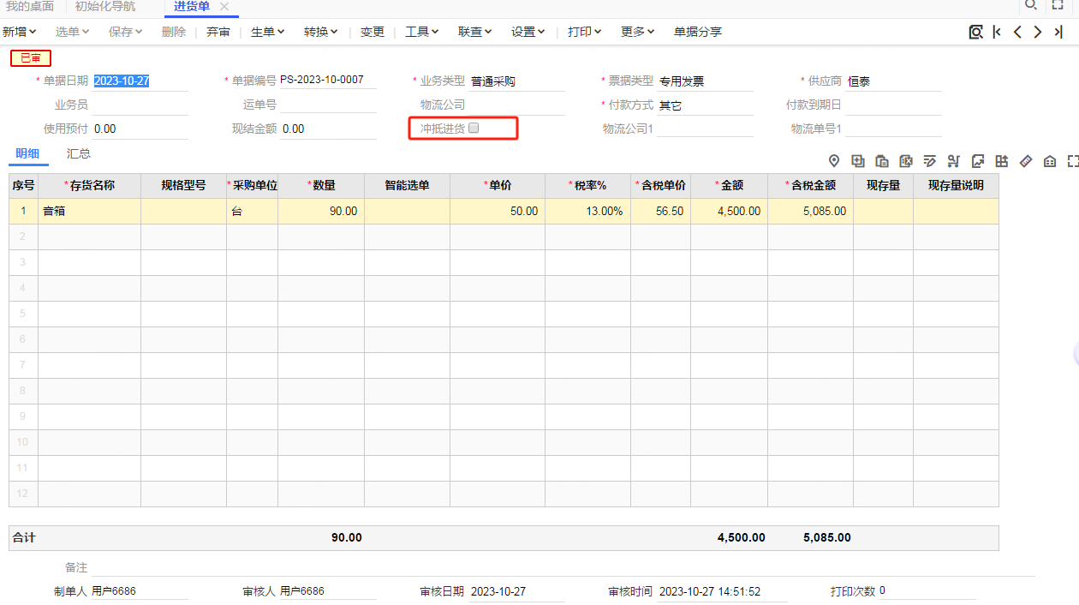Click the ruler icon above the grid
1079x605 pixels.
(x=1026, y=161)
